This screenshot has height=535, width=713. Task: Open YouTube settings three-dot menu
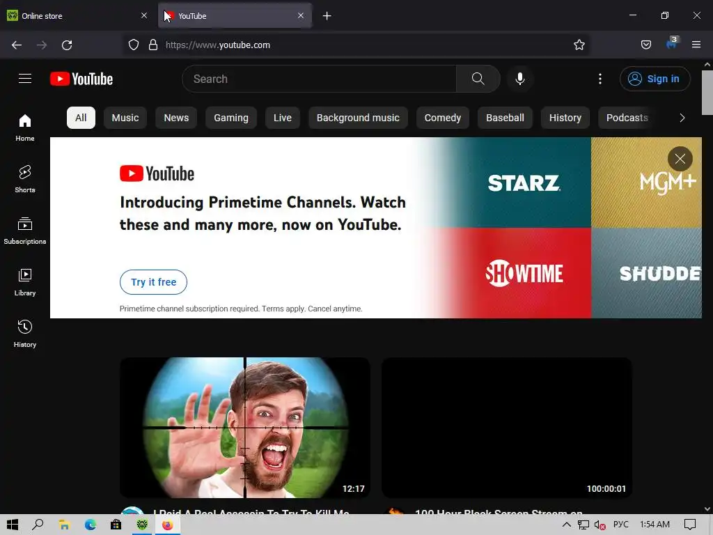click(x=600, y=79)
